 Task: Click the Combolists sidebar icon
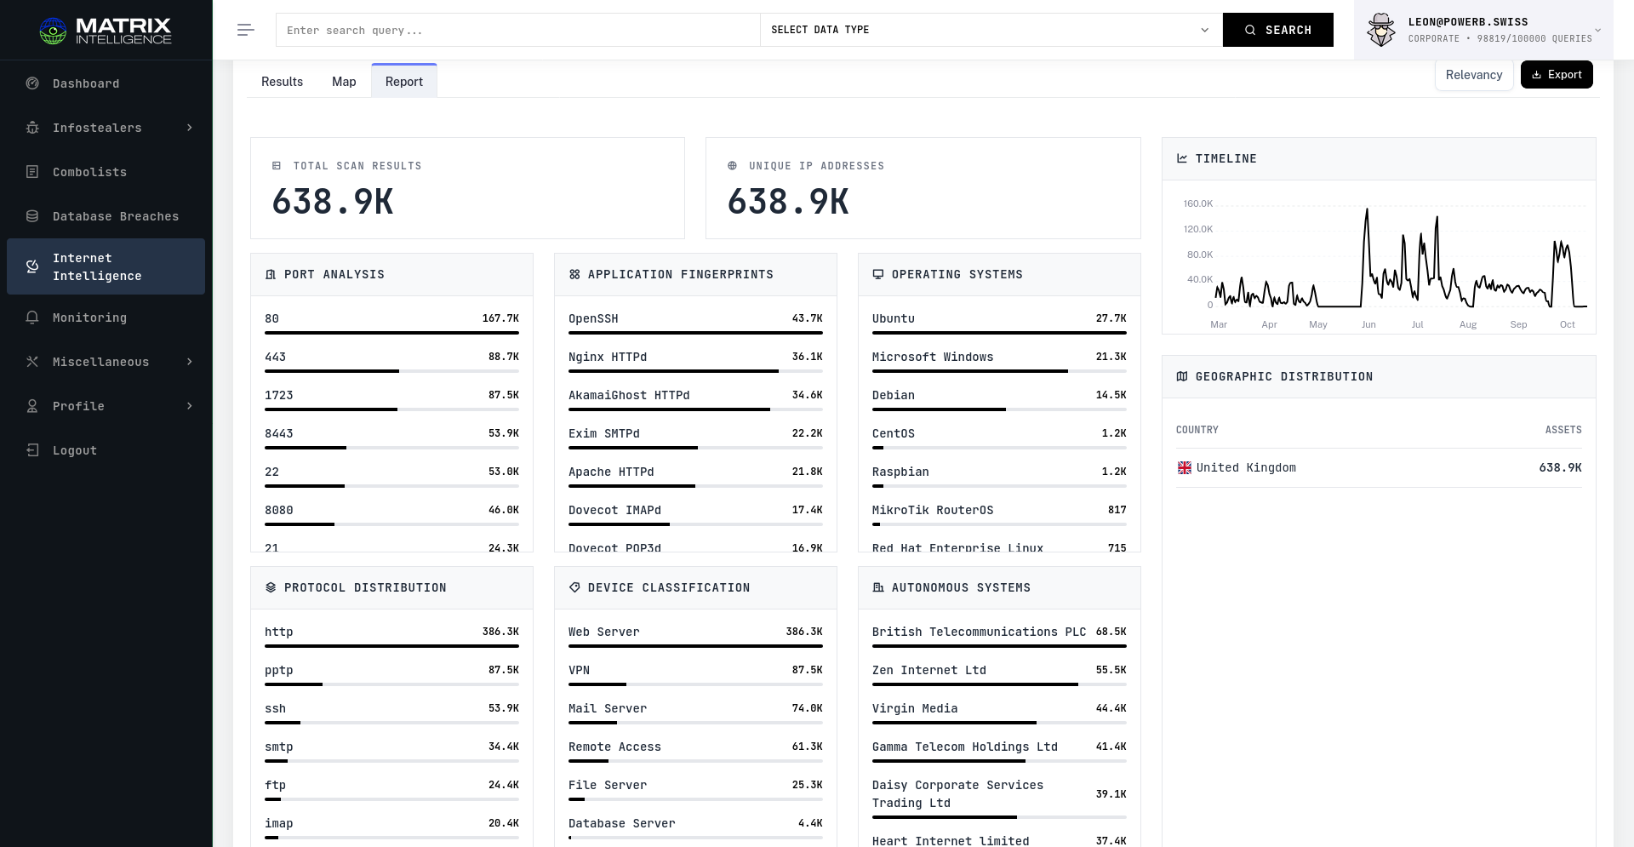(32, 172)
